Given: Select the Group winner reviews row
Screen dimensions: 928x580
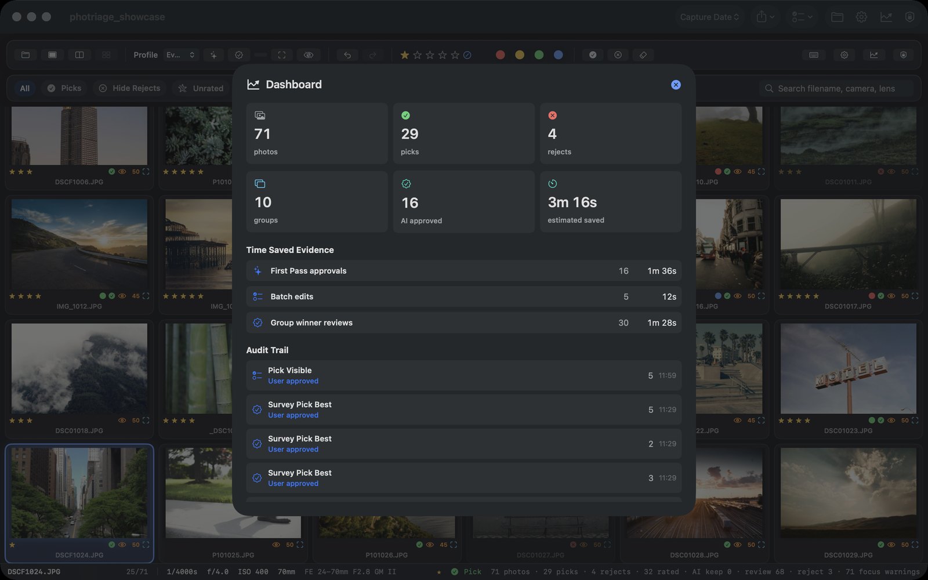Looking at the screenshot, I should click(x=463, y=322).
